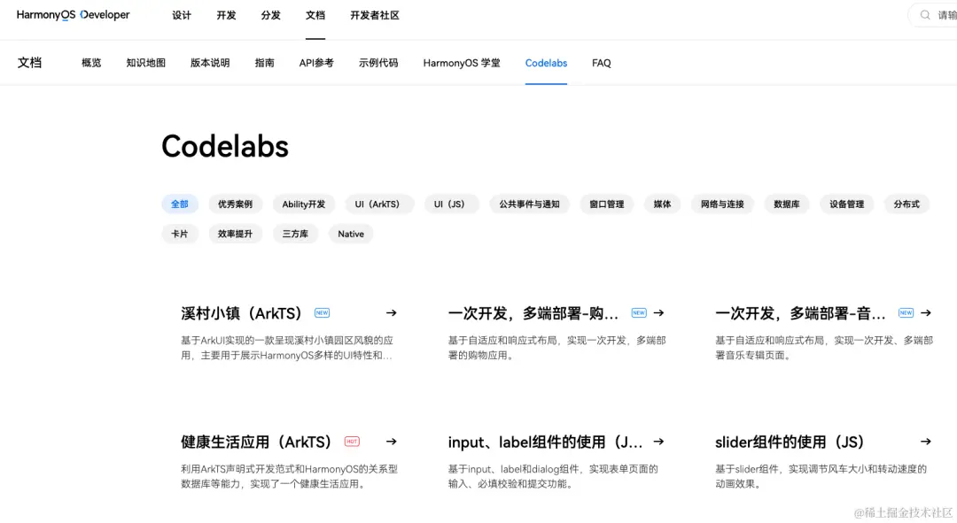Screen dimensions: 957x523
Task: Click description starting 基于ArkUI实现的一款
Action: [287, 348]
